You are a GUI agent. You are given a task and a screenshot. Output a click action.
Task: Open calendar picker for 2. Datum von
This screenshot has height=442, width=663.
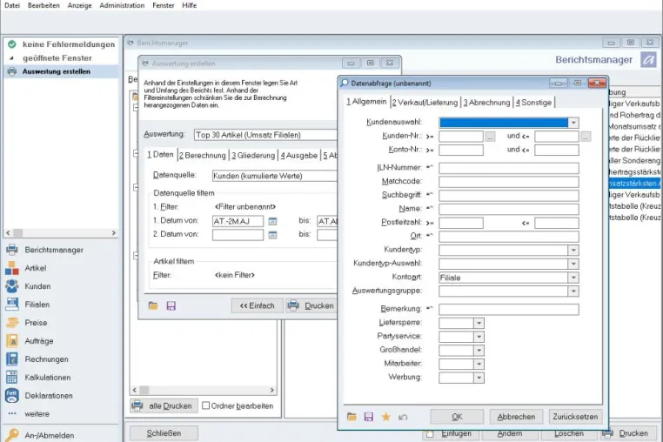pyautogui.click(x=272, y=235)
